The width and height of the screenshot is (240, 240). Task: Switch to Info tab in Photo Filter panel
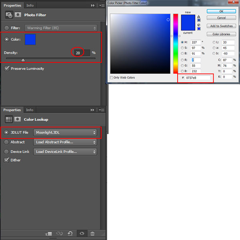(30, 6)
